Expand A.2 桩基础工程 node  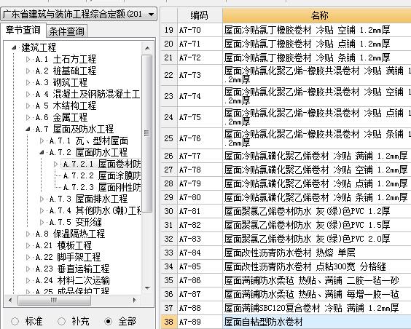(x=28, y=71)
